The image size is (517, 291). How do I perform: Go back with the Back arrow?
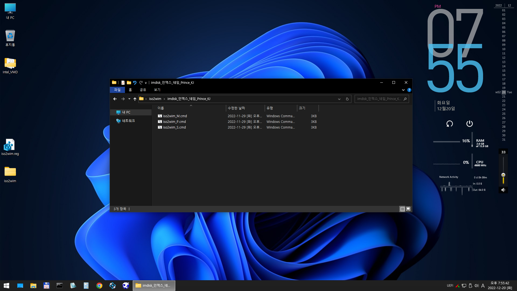pos(115,99)
